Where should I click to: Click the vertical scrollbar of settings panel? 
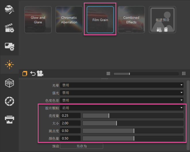point(188,115)
